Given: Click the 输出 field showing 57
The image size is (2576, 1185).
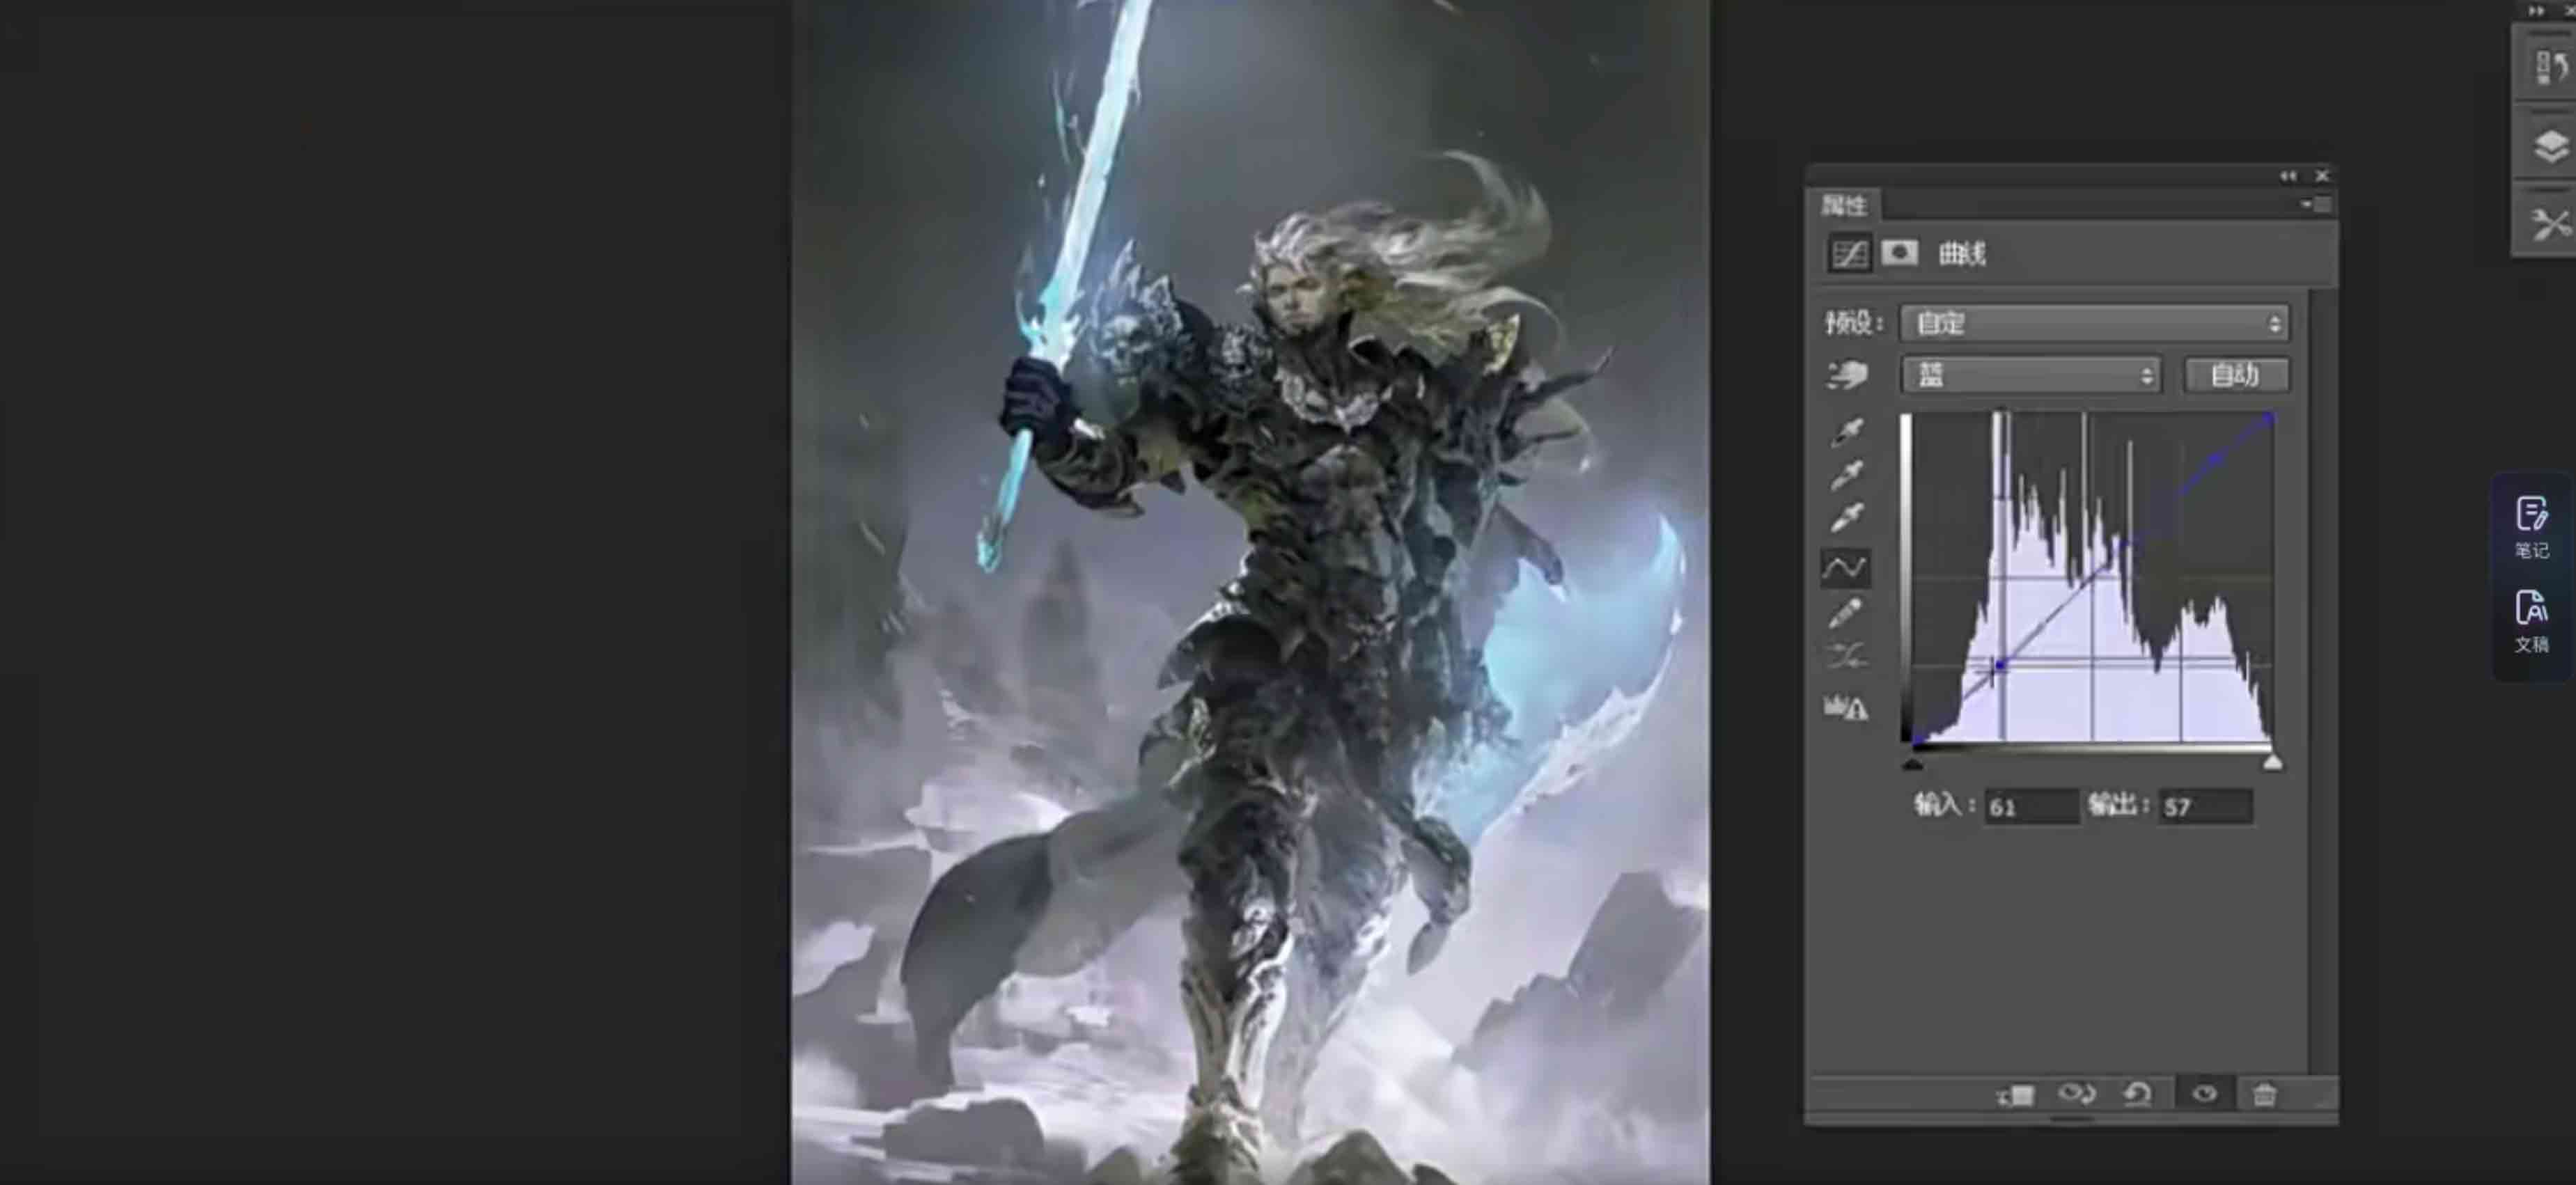Looking at the screenshot, I should tap(2206, 806).
